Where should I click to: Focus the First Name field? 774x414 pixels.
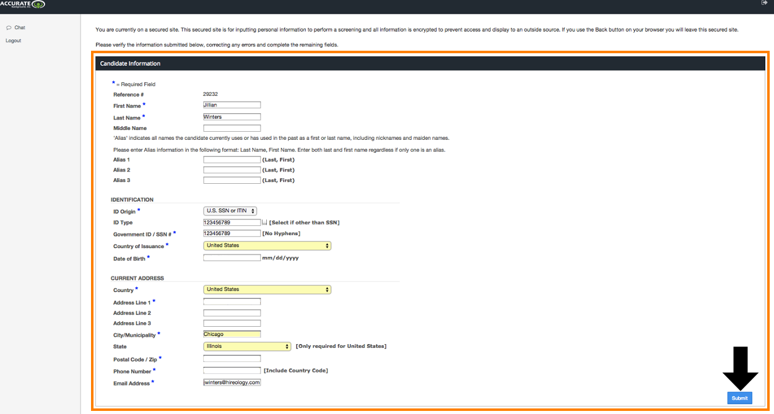tap(232, 105)
